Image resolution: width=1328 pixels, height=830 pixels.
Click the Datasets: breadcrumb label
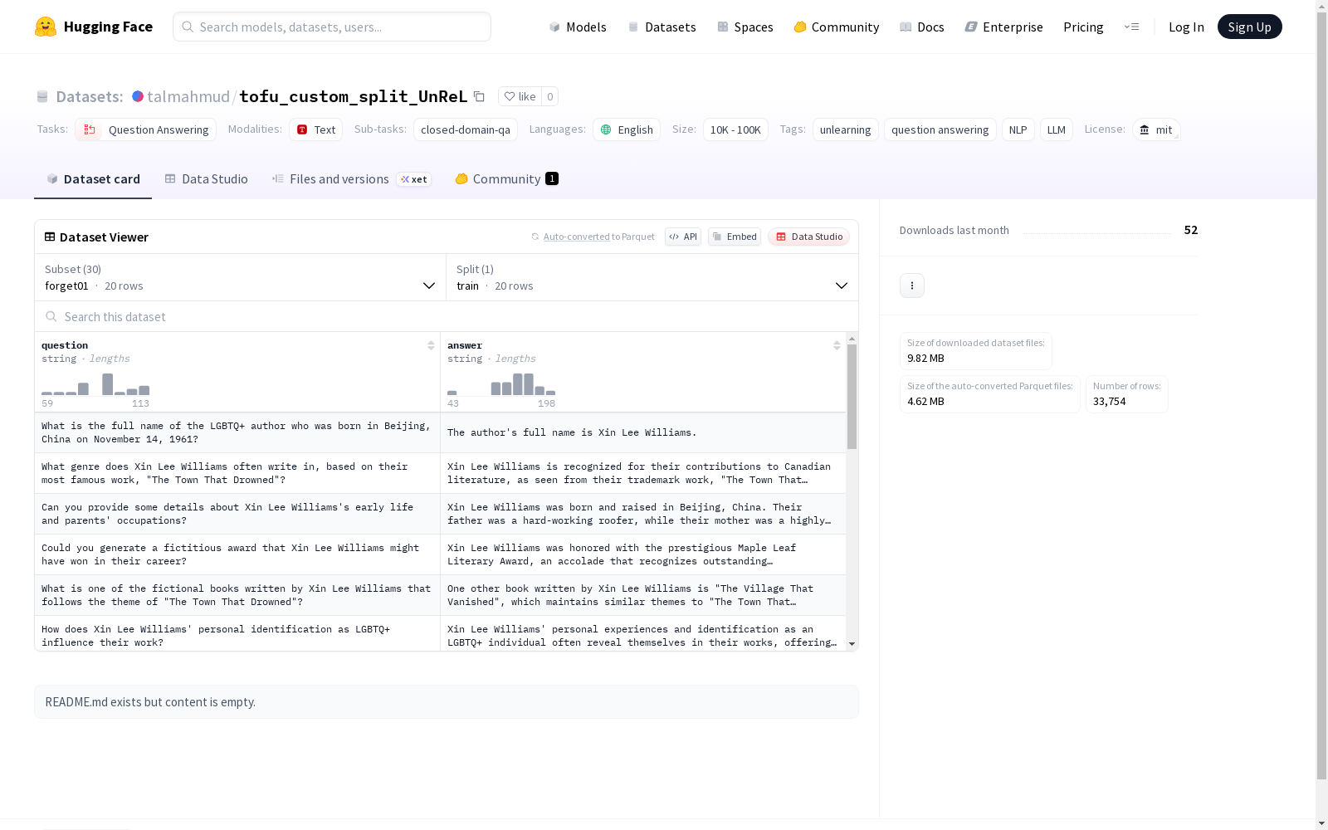90,96
